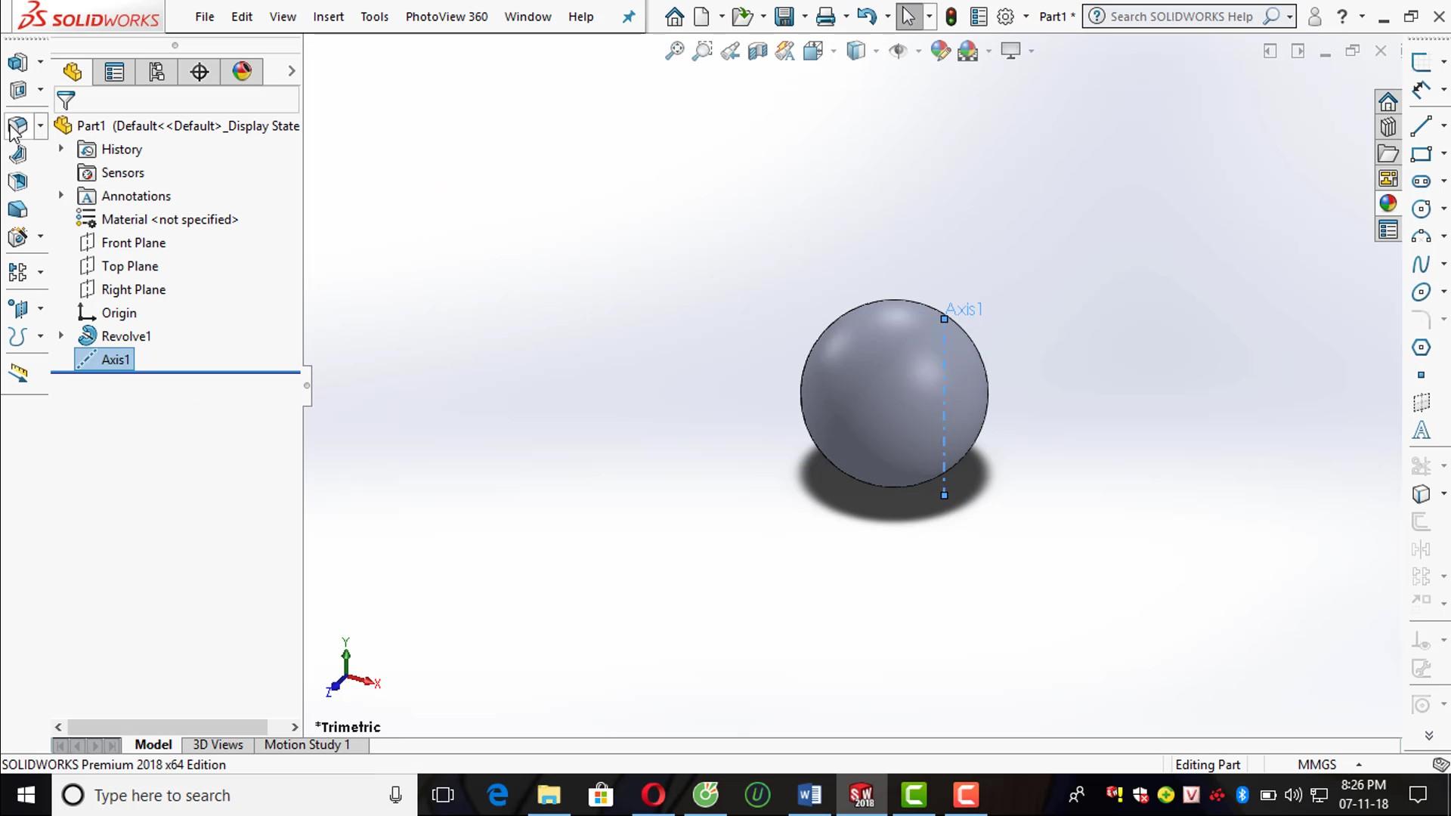
Task: Click the Zoom to Fit icon
Action: (x=674, y=51)
